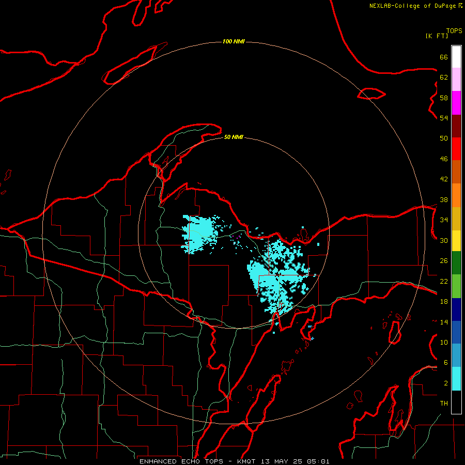Select the black TH threshold swatch

(x=456, y=402)
